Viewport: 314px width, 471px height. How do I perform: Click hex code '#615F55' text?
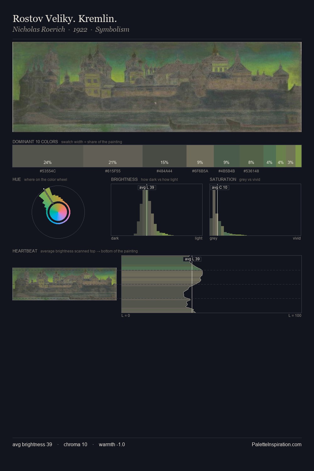(113, 171)
